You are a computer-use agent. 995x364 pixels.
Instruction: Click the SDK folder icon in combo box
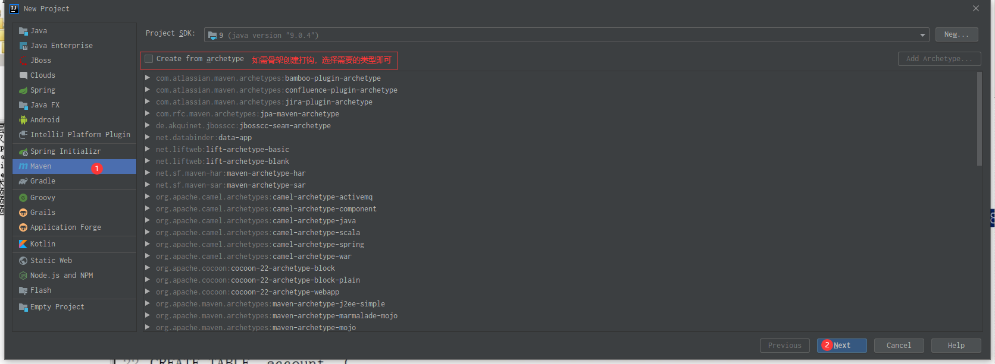[212, 36]
